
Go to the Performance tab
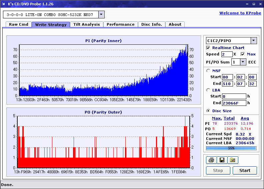(121, 24)
